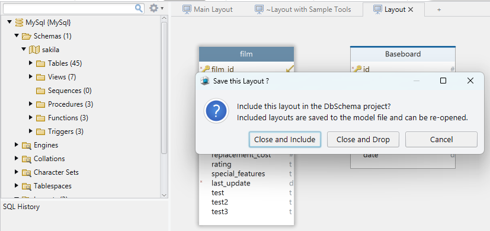This screenshot has width=490, height=231.
Task: Expand the Functions (3) folder
Action: 31,117
